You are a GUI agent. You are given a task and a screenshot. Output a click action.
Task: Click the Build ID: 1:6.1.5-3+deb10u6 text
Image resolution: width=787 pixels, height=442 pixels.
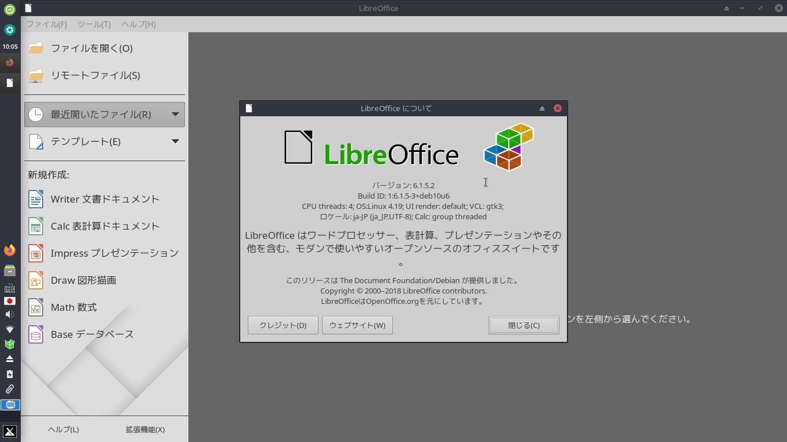[403, 196]
